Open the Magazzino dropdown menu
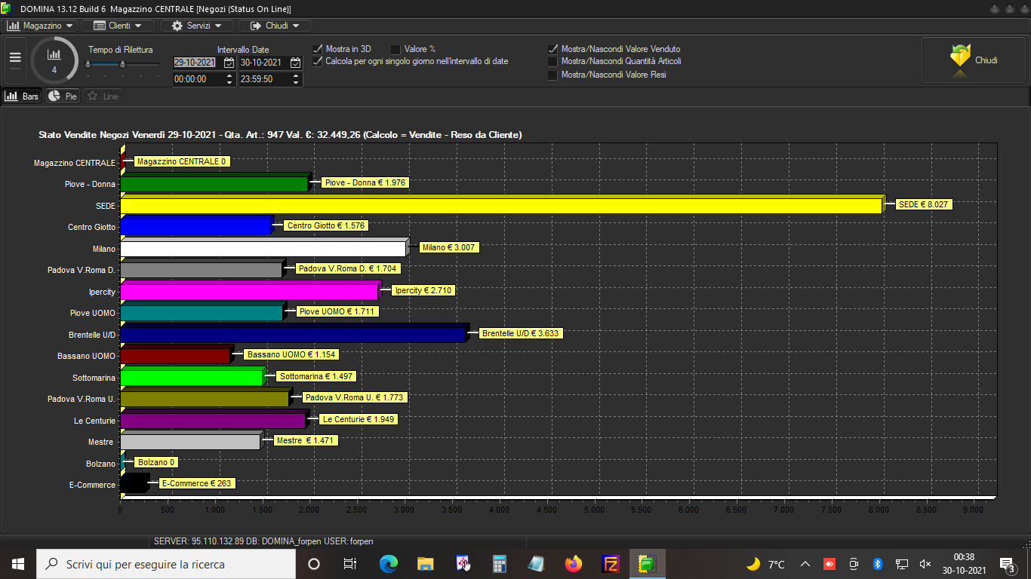This screenshot has width=1031, height=579. [x=41, y=26]
